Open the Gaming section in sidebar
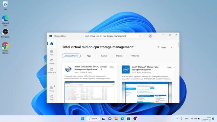Viewport: 217px width, 122px height. (52, 62)
